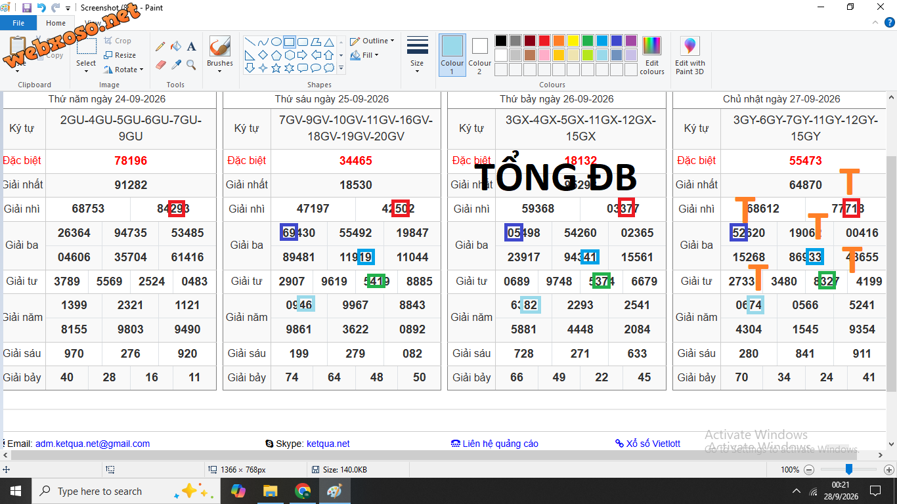Zoom in with the plus button
The image size is (897, 504).
(889, 470)
